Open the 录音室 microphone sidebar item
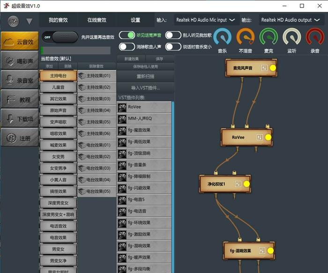This screenshot has width=328, height=273. tap(19, 80)
